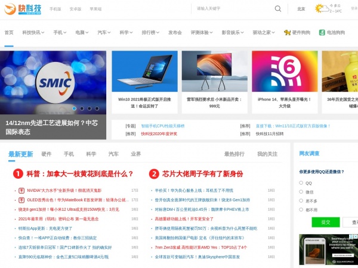Switch to the 最热排行 tab
Screen dimensions: 358x268
(x=234, y=154)
